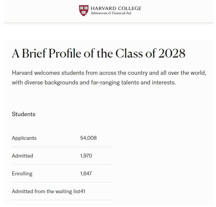Click the Harvard crest shield logo
Viewport: 216px width, 207px height.
84,10
